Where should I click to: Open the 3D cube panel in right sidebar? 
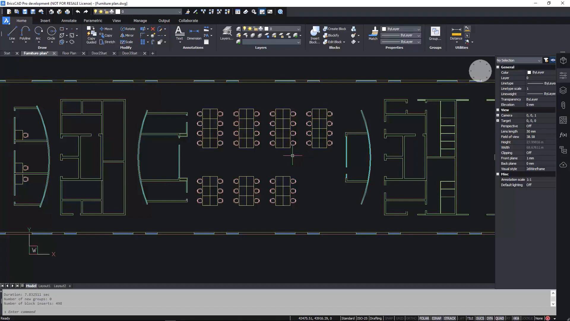[x=563, y=61]
